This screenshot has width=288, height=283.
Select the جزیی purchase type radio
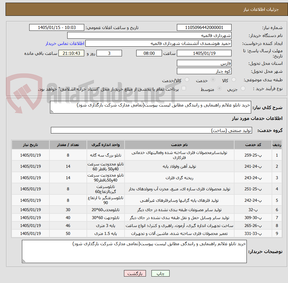click(x=243, y=89)
